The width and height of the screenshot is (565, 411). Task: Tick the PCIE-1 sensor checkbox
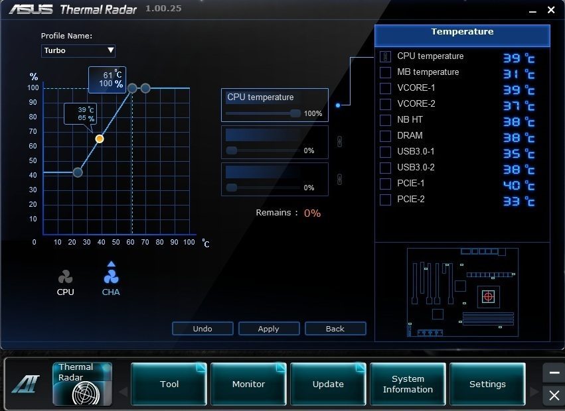pyautogui.click(x=385, y=184)
